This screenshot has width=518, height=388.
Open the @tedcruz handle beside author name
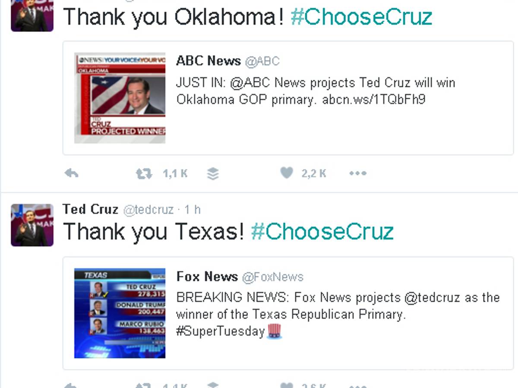pyautogui.click(x=148, y=210)
